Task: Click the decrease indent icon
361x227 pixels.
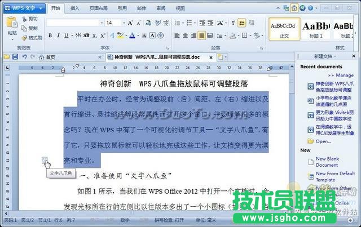Action: pos(202,23)
